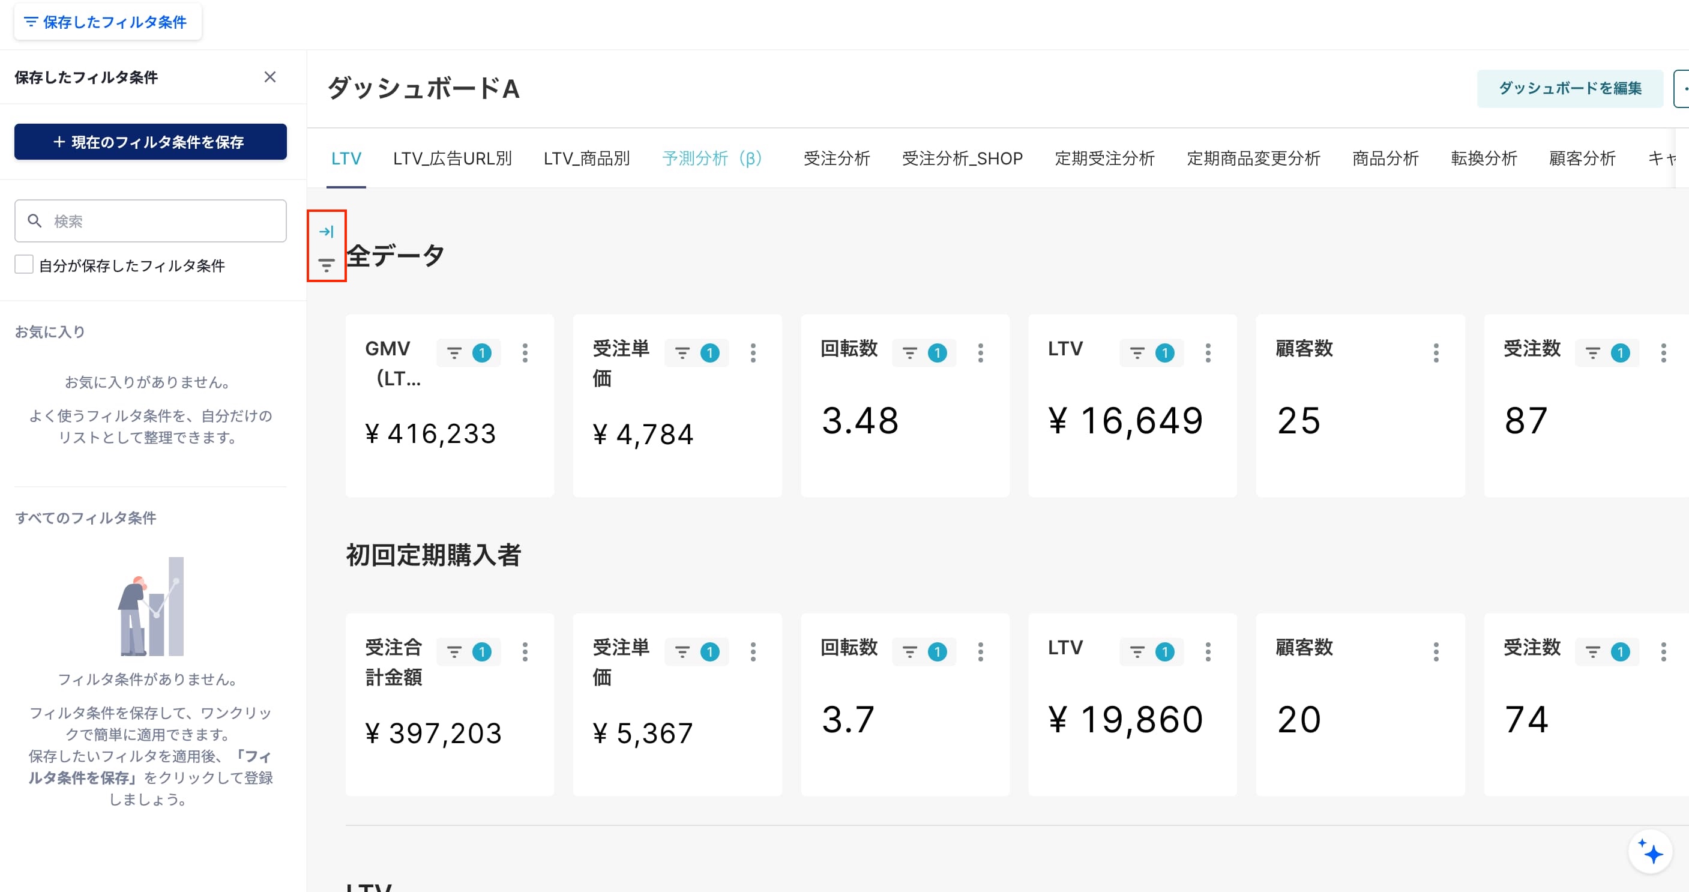Open the filter icon below the collapse arrow

pyautogui.click(x=327, y=265)
